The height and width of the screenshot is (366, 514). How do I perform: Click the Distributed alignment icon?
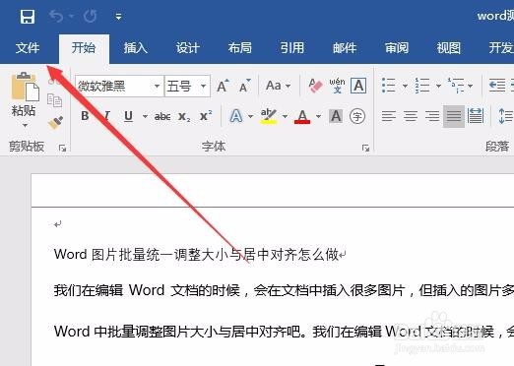[x=476, y=116]
